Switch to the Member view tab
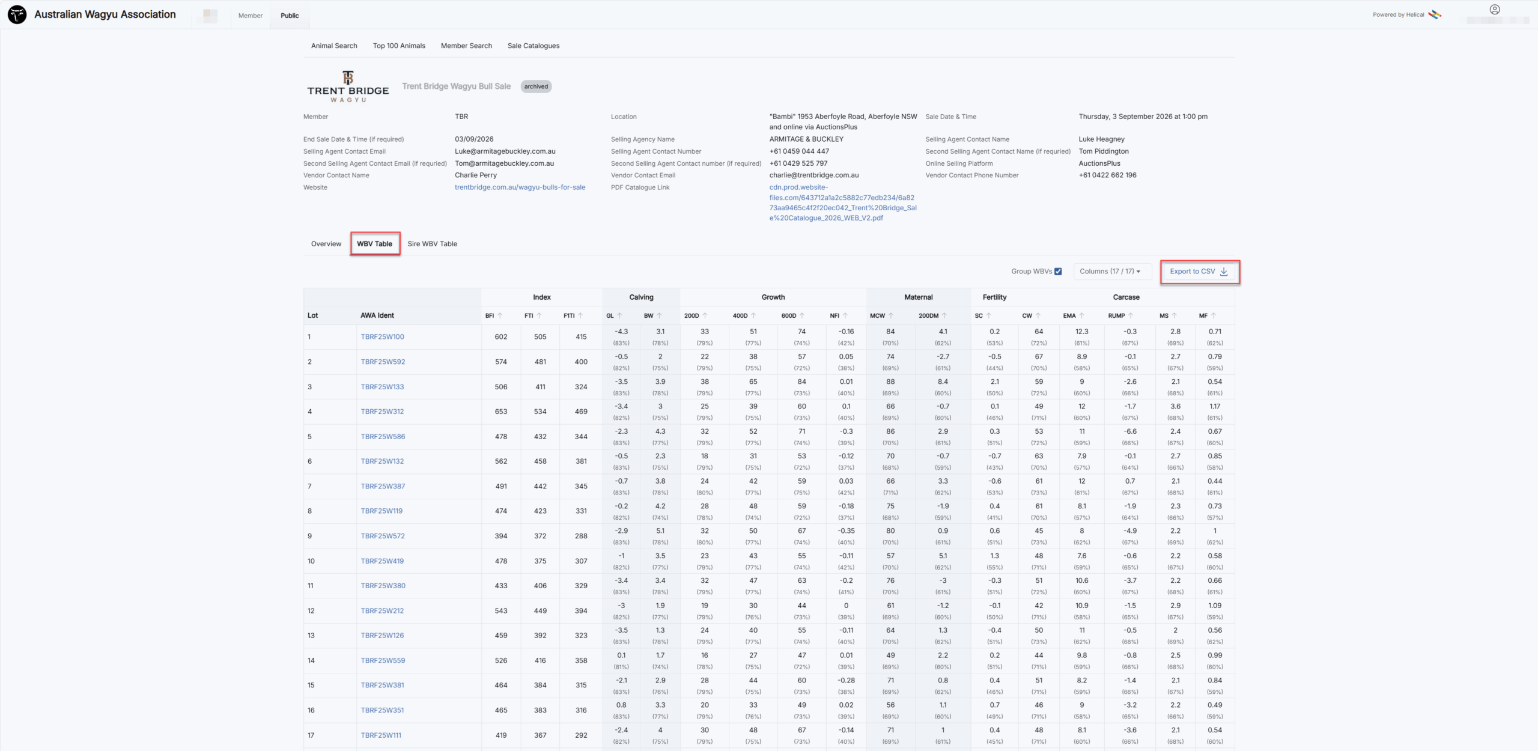The image size is (1538, 751). 251,16
